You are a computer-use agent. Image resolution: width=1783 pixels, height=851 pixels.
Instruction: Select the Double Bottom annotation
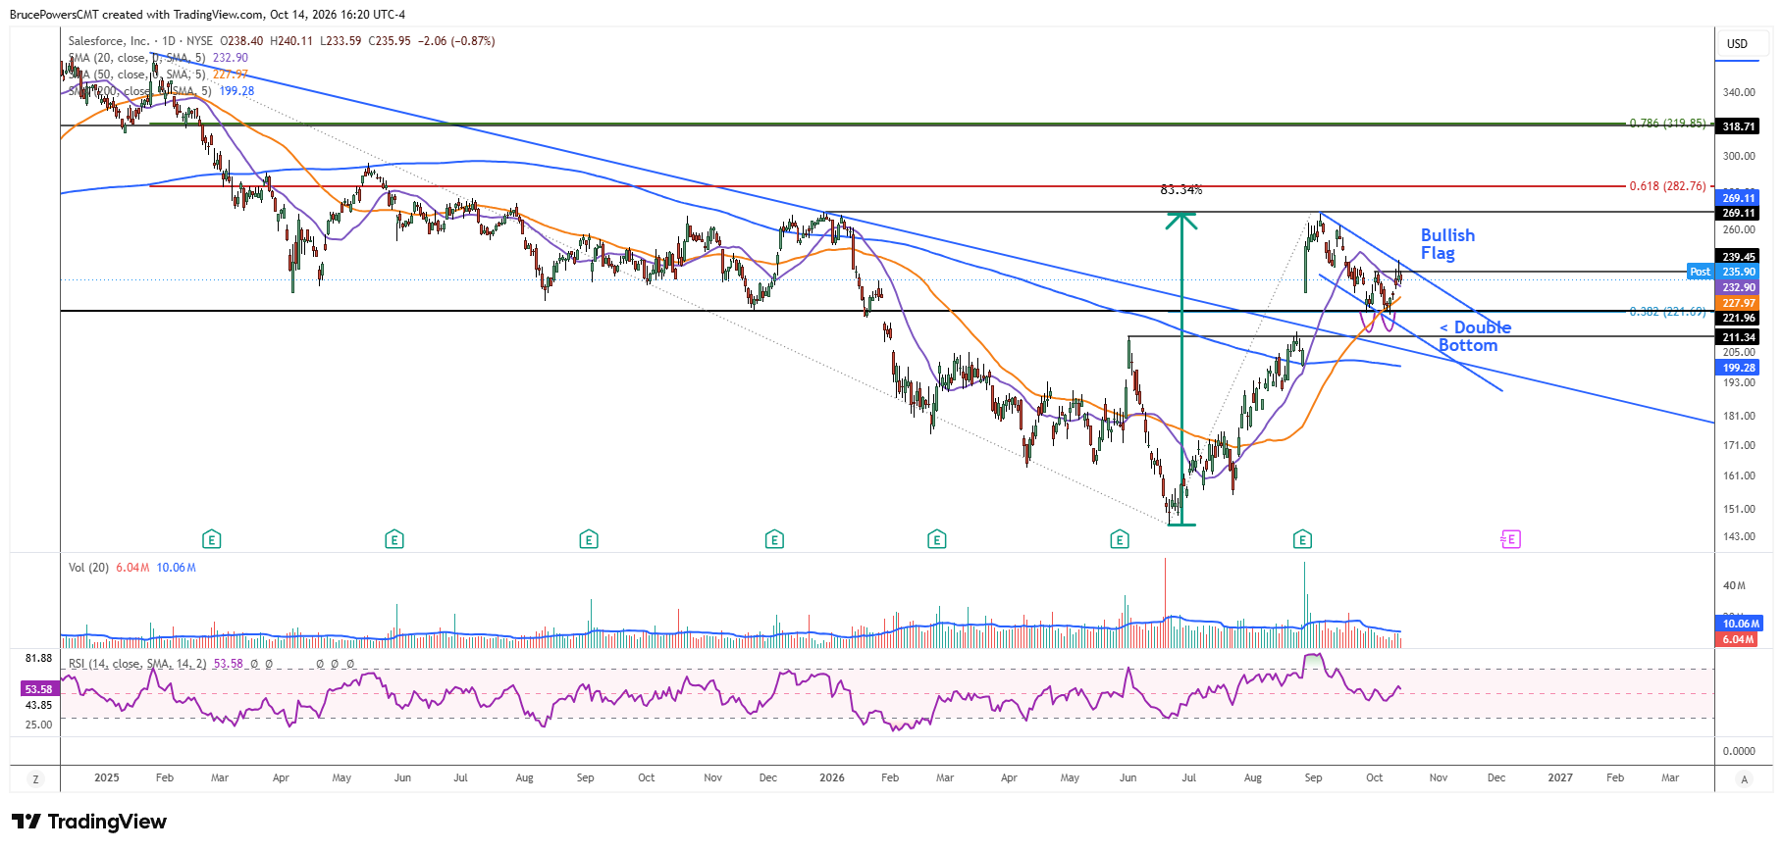click(x=1475, y=336)
